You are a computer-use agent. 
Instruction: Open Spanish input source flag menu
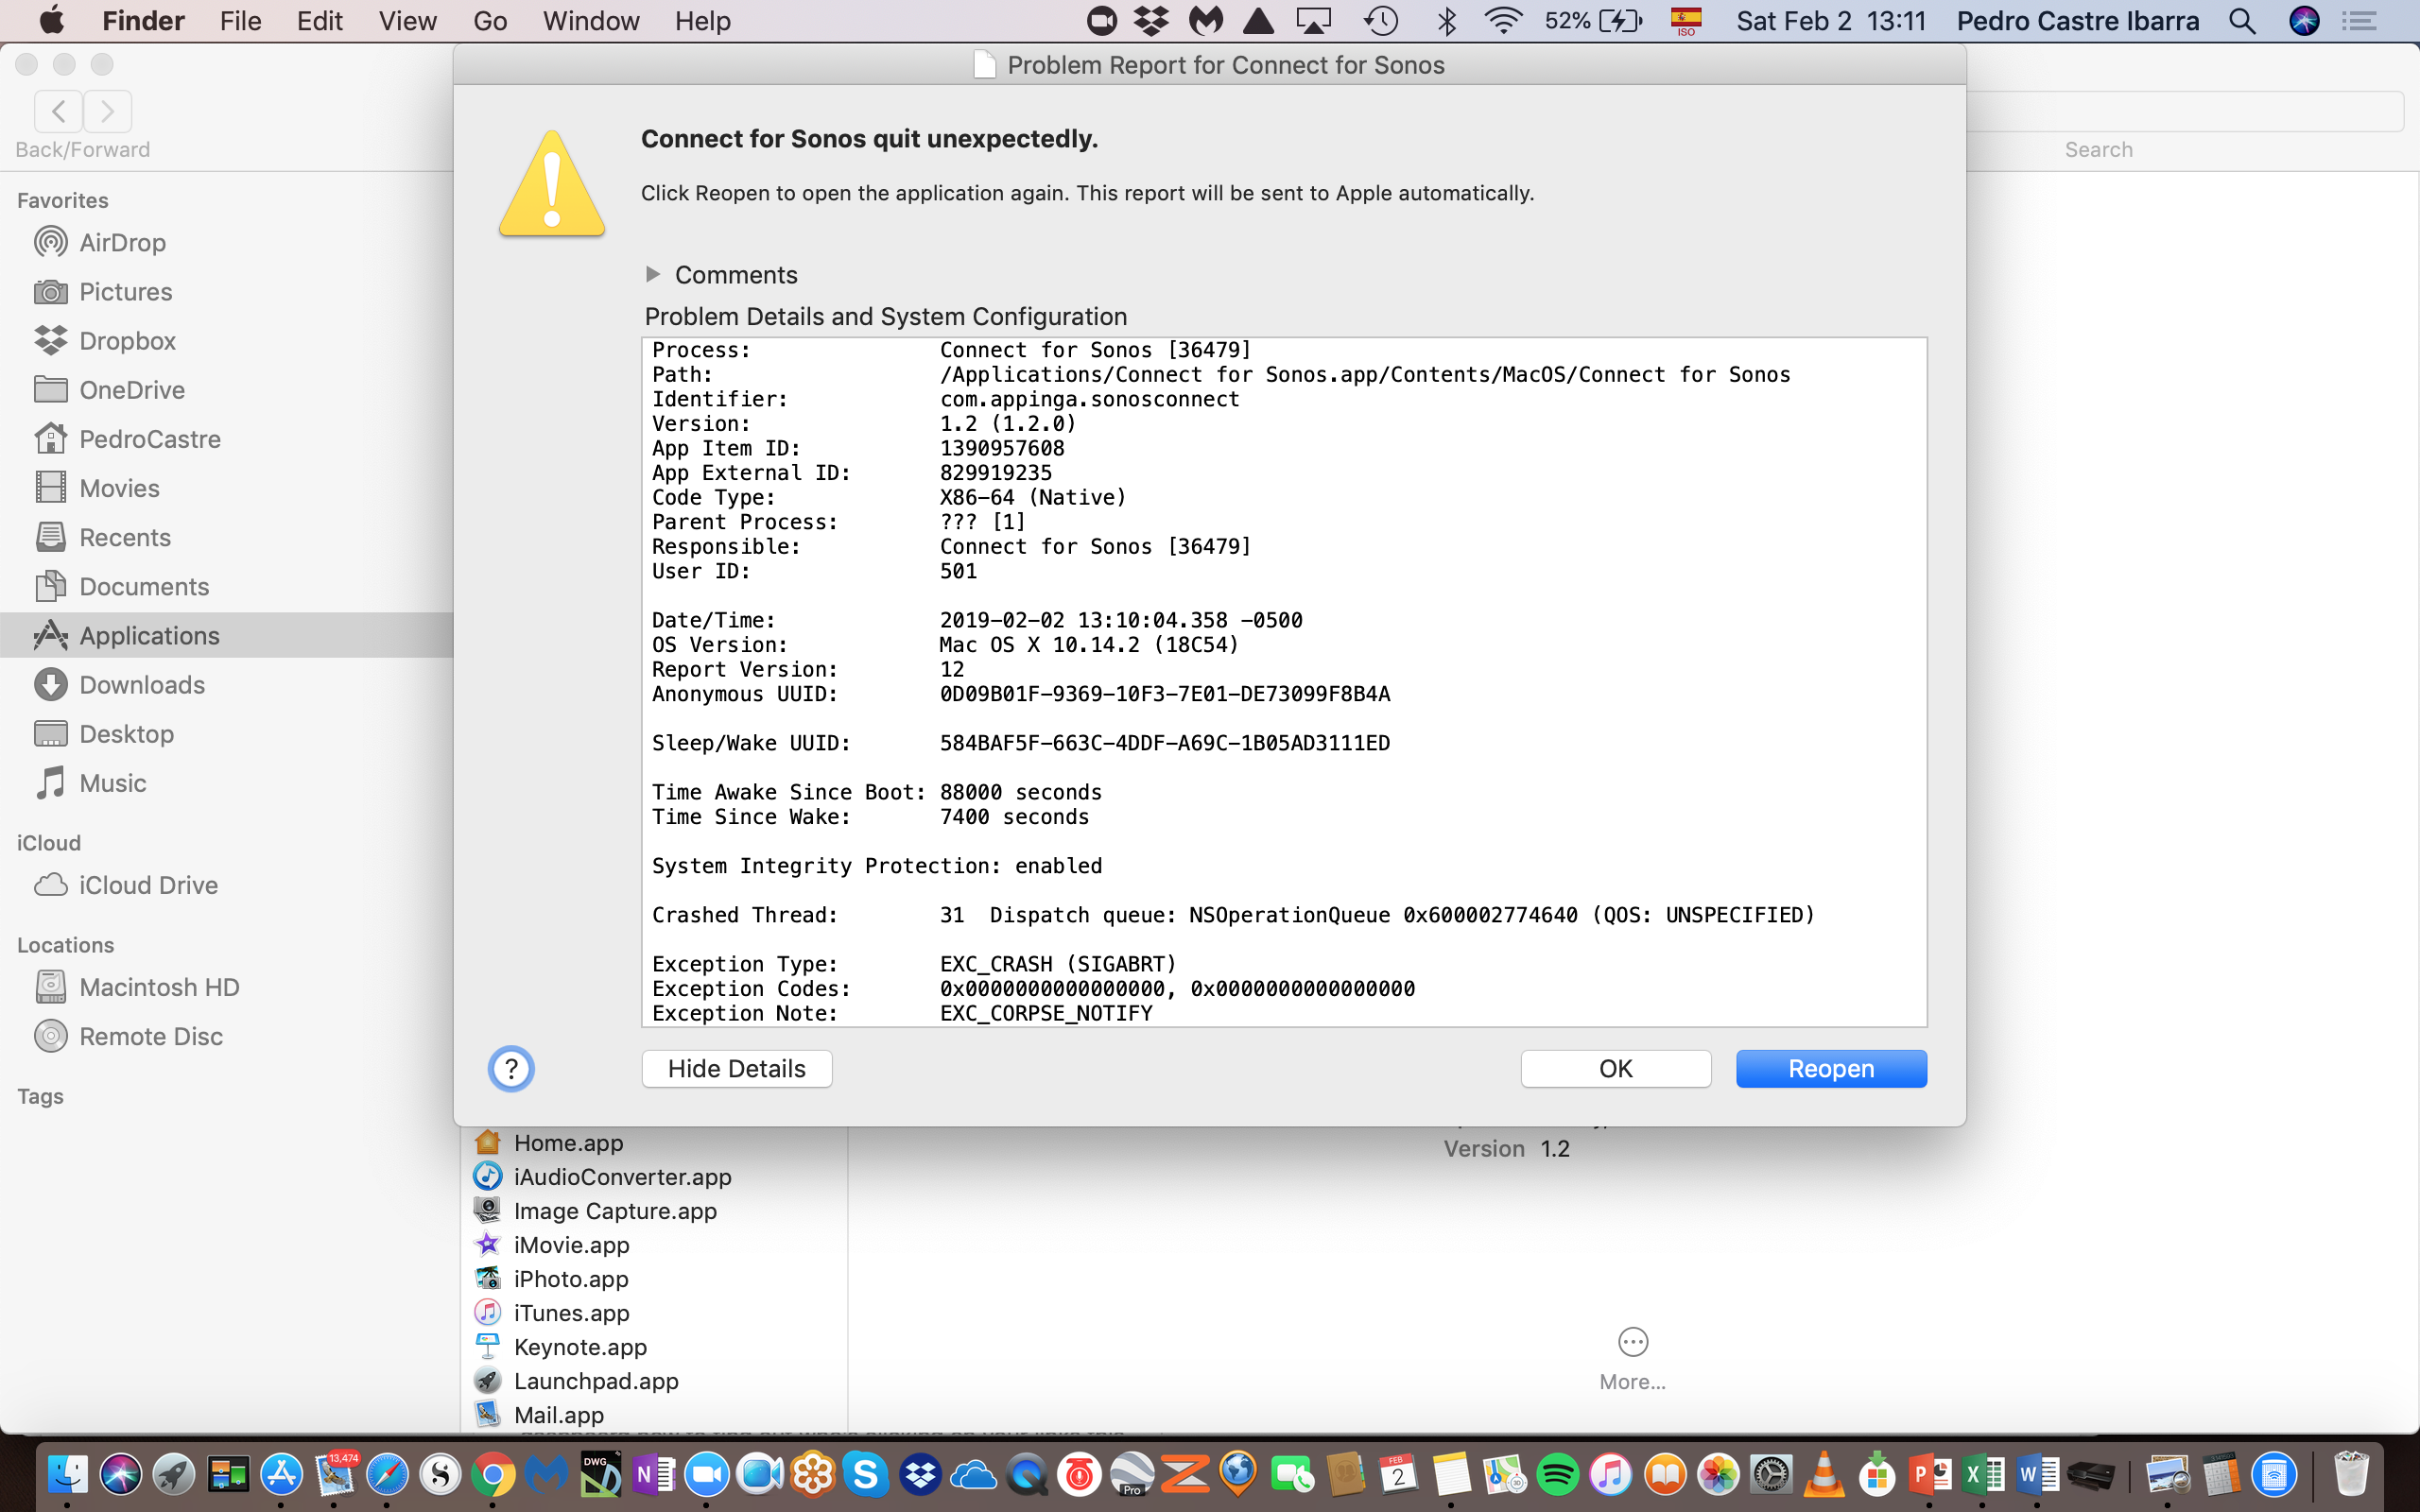[x=1686, y=21]
